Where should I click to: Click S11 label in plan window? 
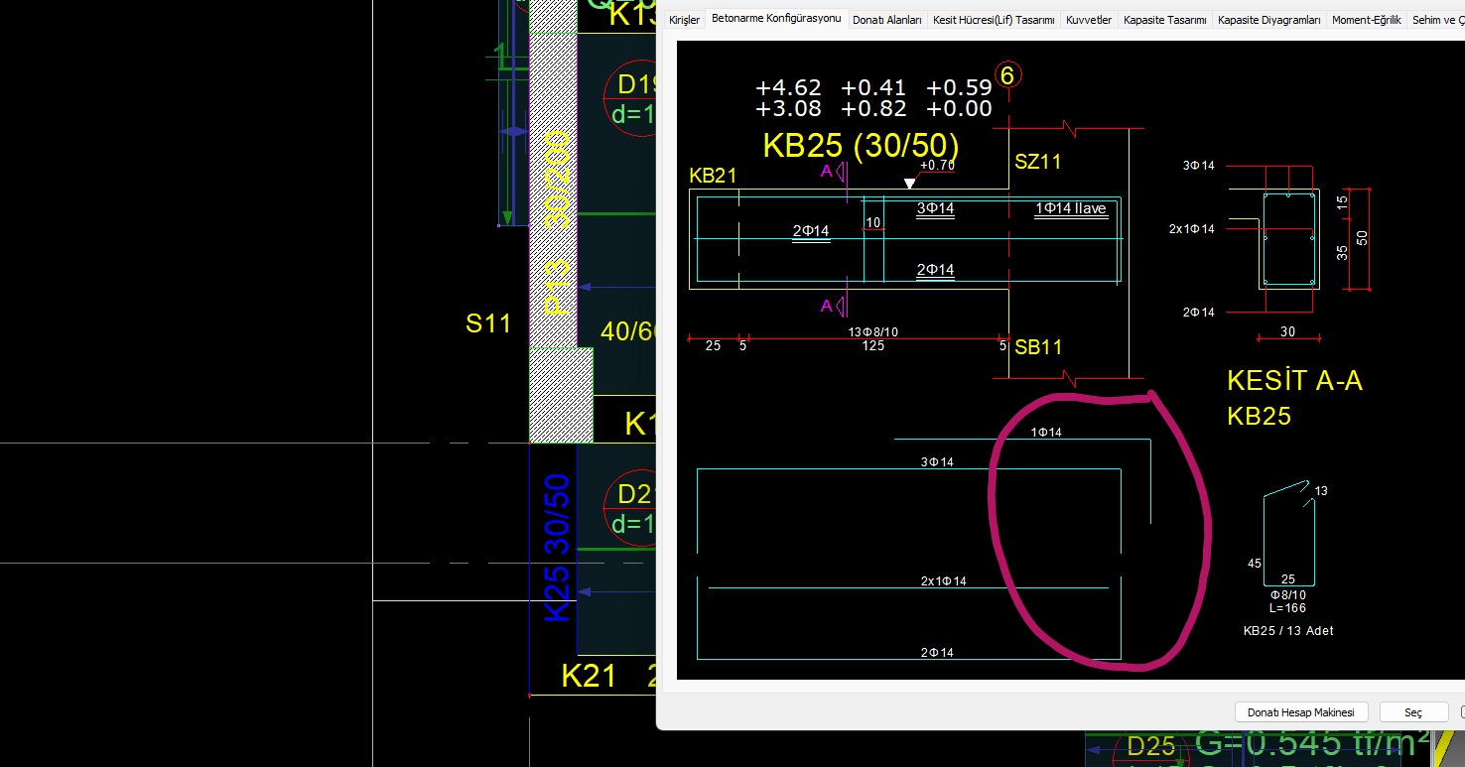[x=488, y=323]
